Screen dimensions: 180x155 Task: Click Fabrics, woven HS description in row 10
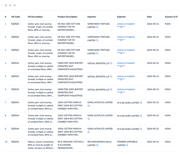point(41,145)
